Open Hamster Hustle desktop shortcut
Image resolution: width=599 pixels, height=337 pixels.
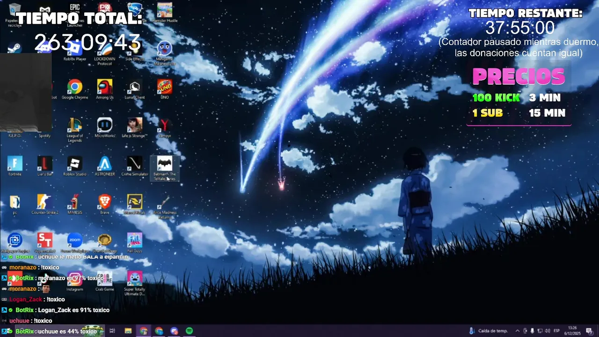click(x=165, y=13)
